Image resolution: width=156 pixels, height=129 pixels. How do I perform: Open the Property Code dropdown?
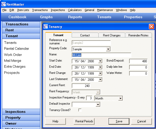point(108,49)
